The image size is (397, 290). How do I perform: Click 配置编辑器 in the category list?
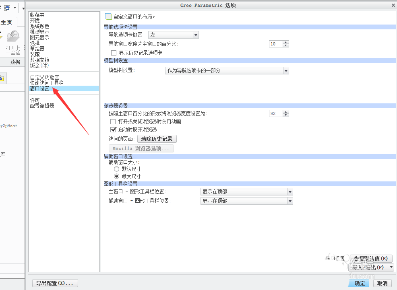[42, 106]
